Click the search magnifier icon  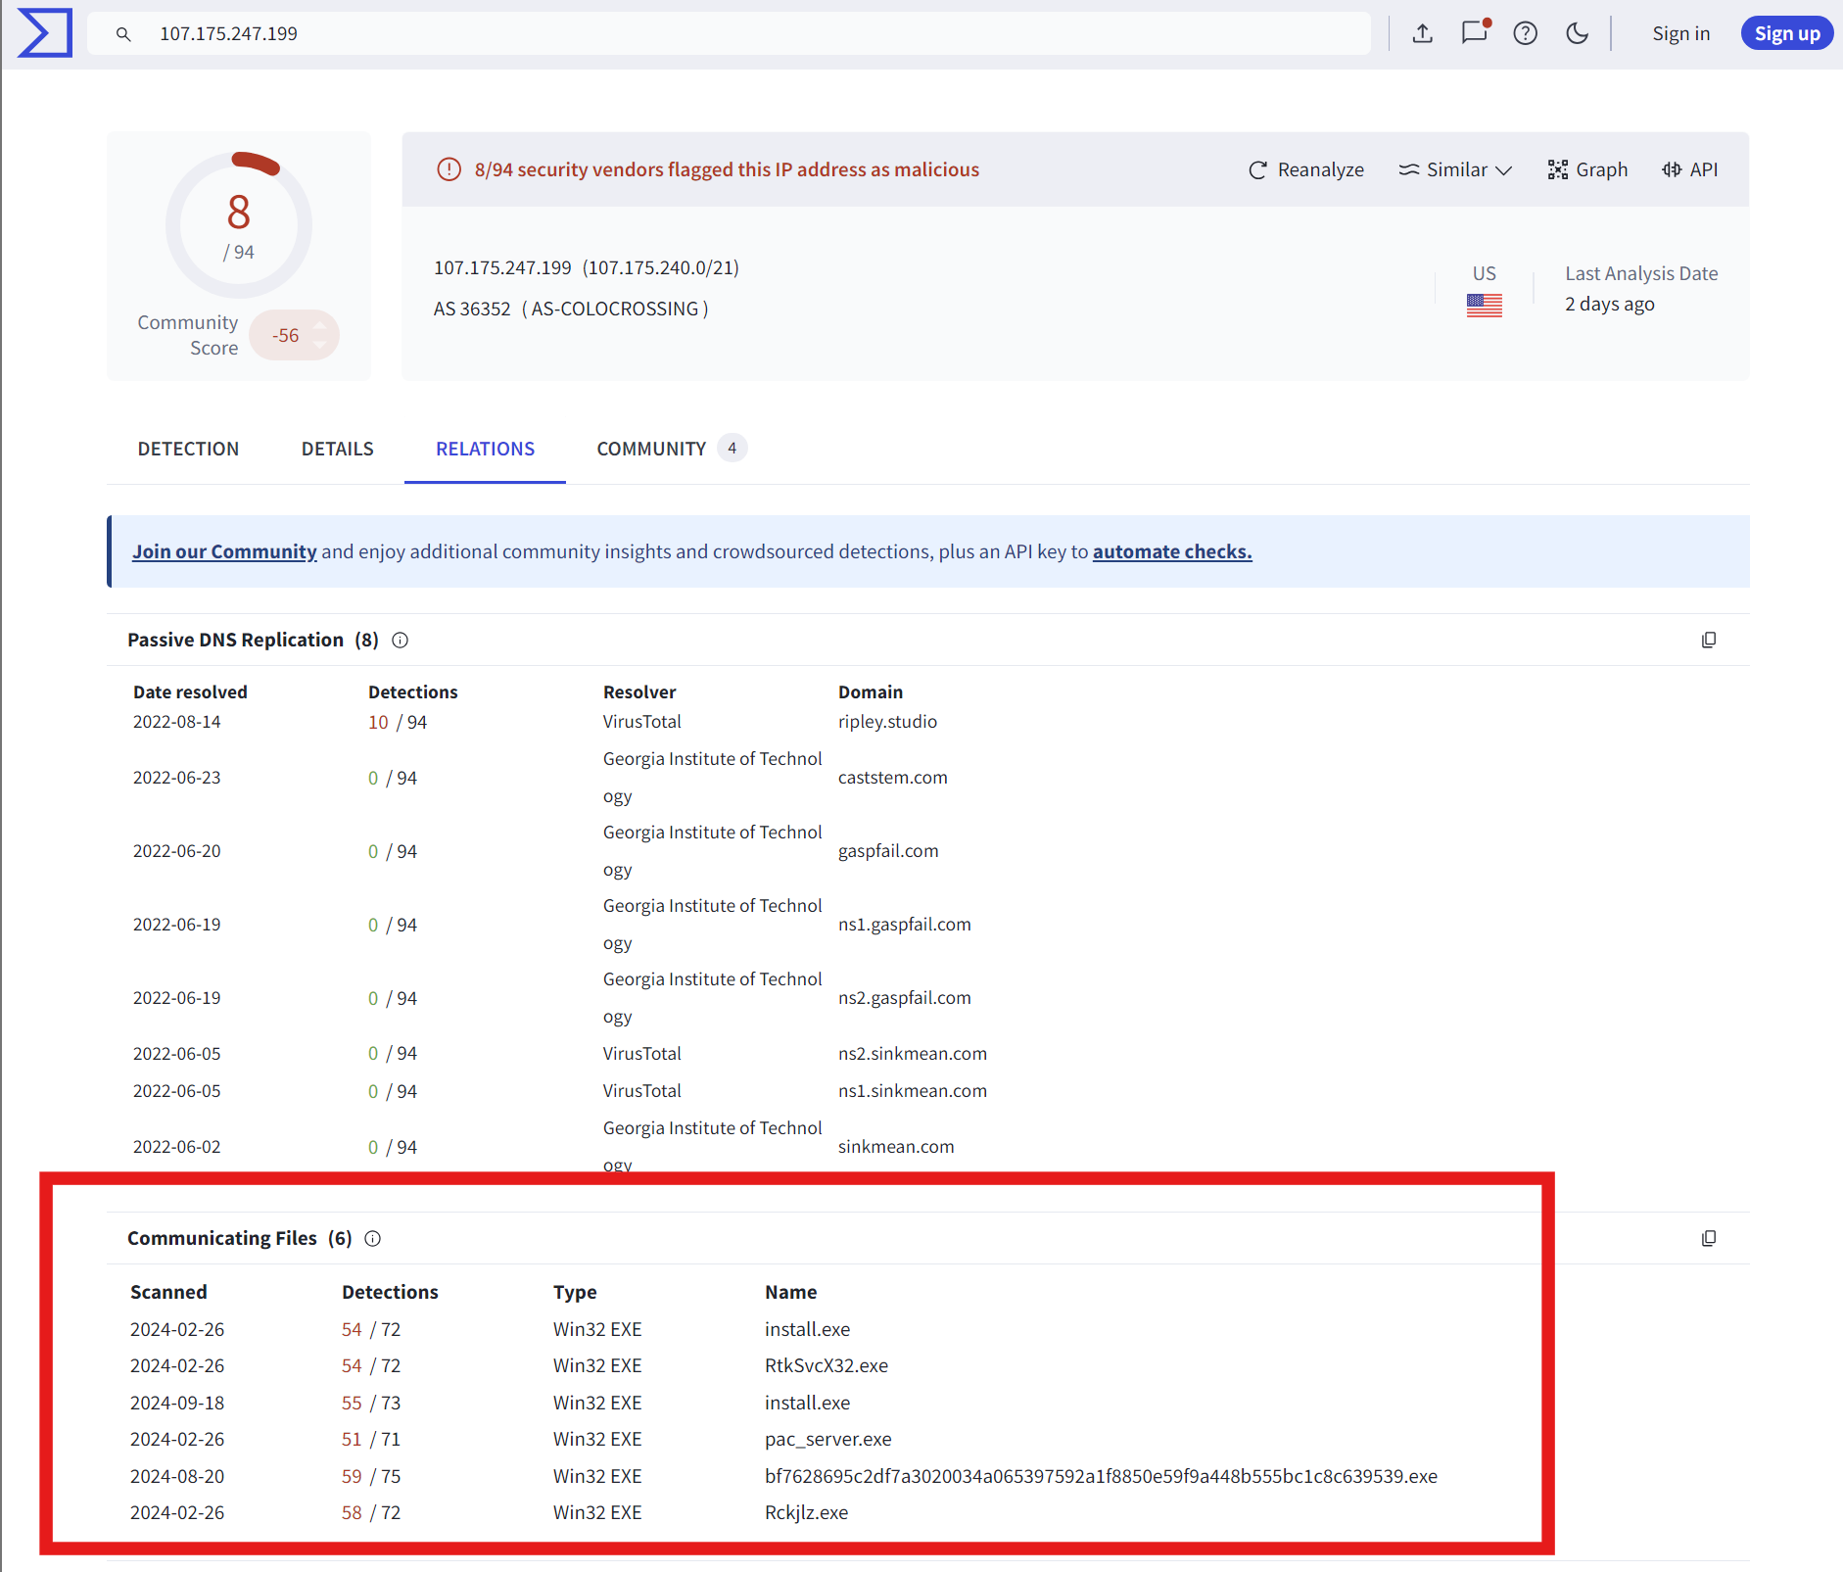(x=123, y=34)
